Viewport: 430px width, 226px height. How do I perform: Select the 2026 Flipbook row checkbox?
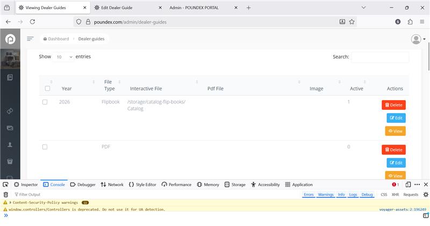(45, 102)
